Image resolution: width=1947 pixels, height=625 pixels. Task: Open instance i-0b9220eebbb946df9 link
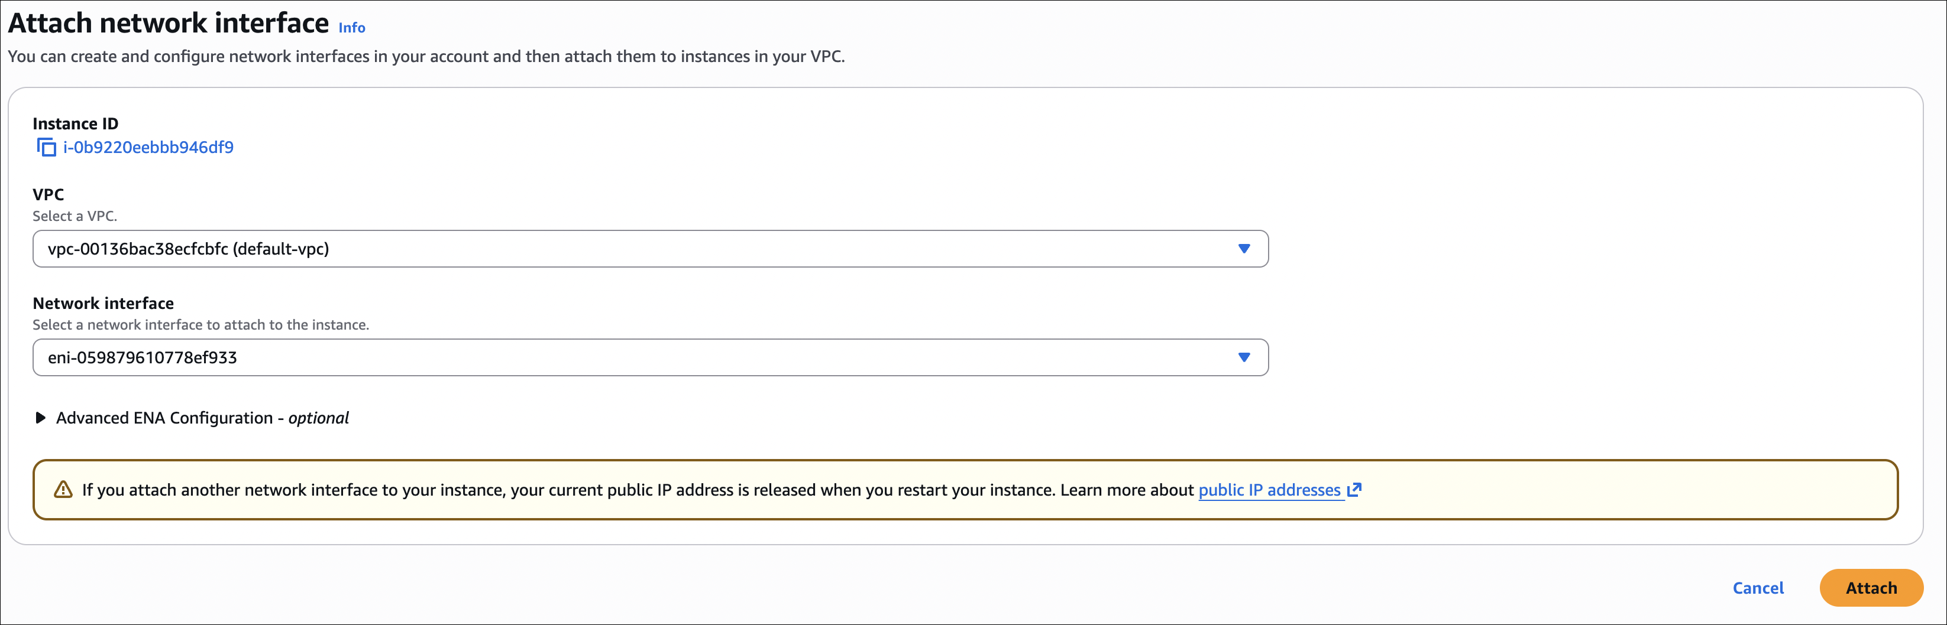pyautogui.click(x=148, y=147)
